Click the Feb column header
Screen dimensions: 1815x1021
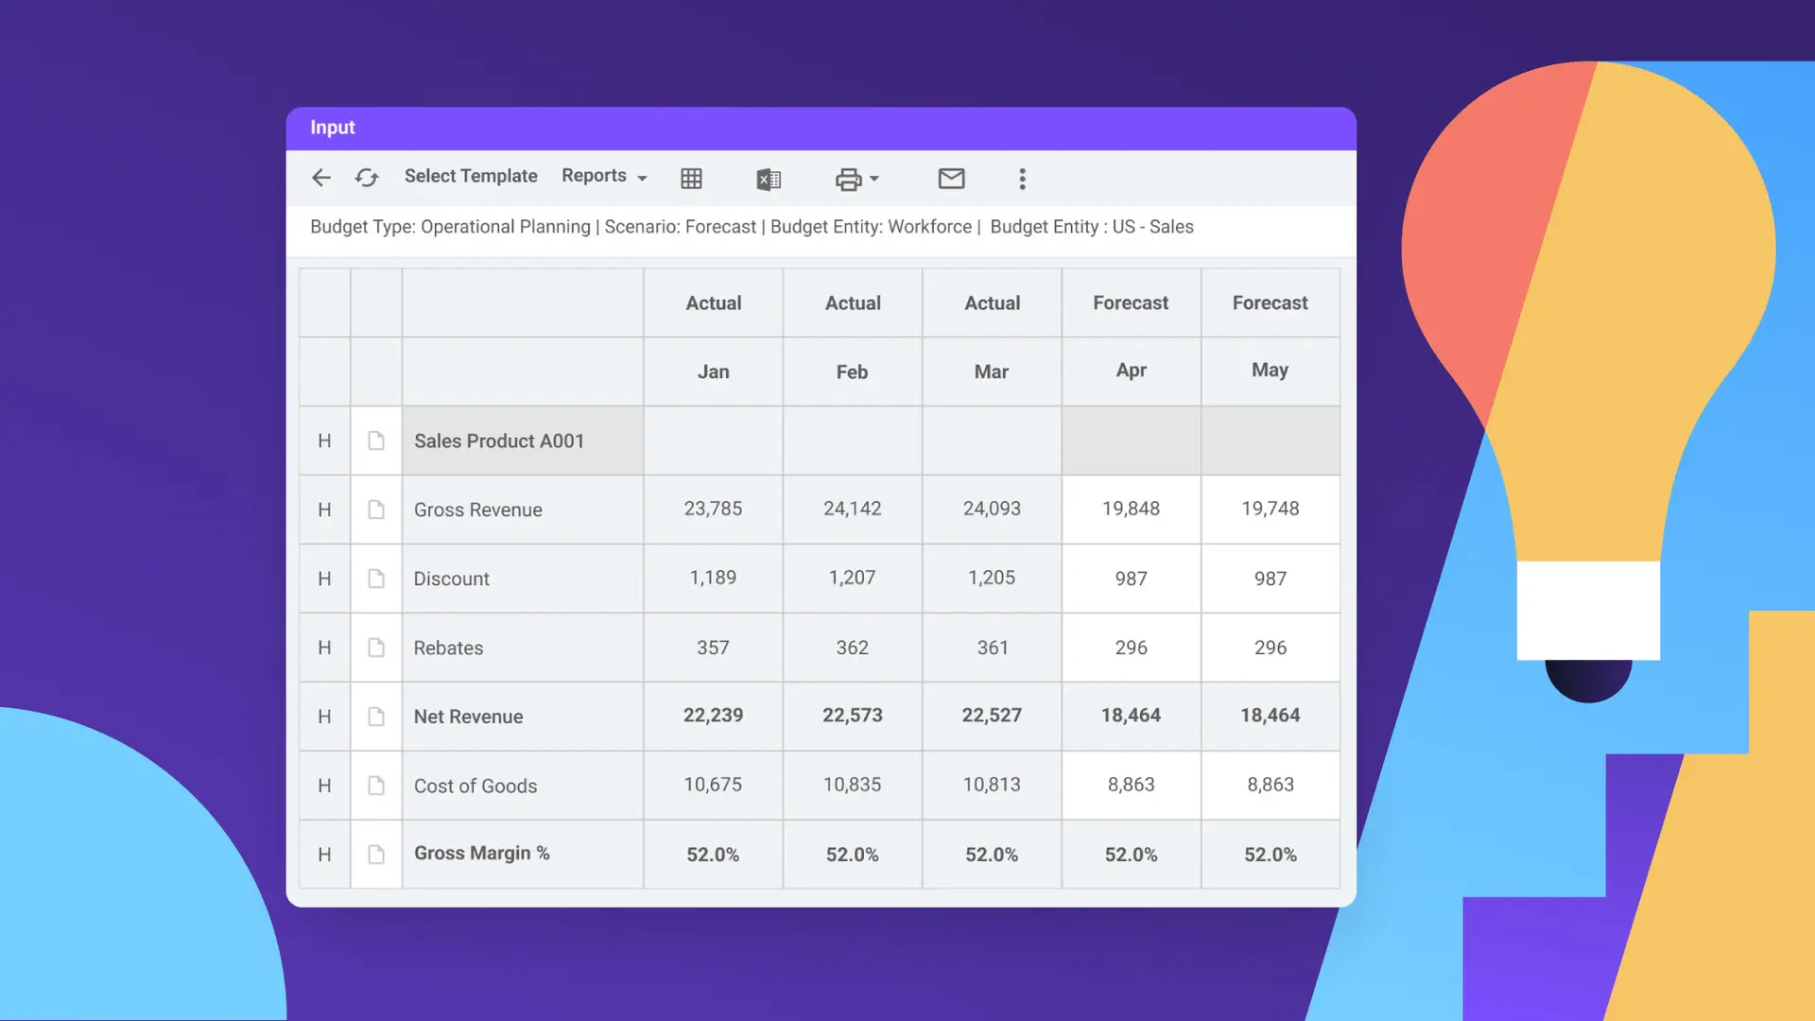[x=852, y=372]
